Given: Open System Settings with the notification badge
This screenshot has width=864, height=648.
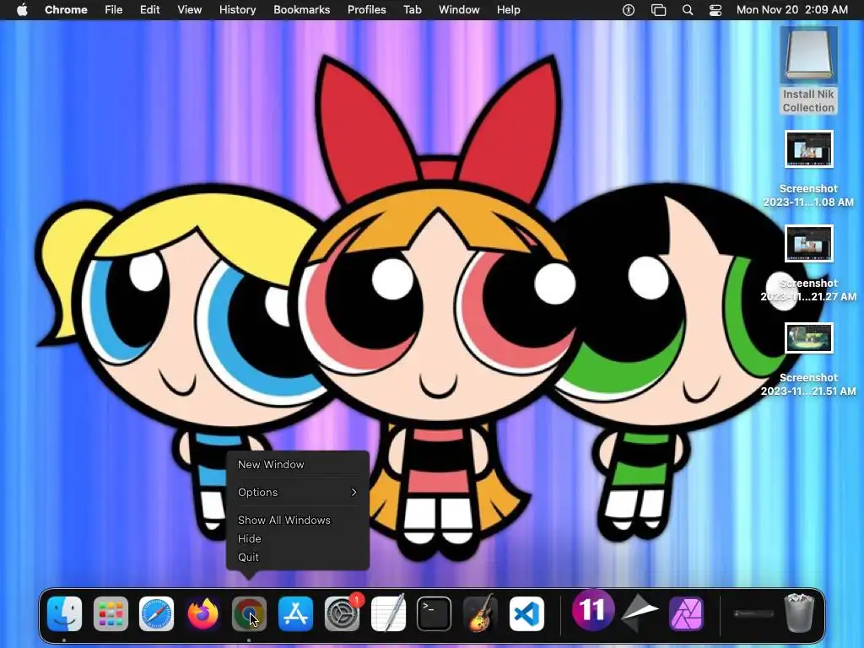Looking at the screenshot, I should point(342,614).
